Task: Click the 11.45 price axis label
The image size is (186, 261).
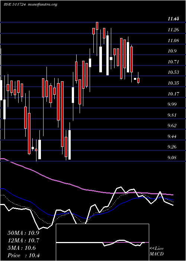Action: coord(173,19)
